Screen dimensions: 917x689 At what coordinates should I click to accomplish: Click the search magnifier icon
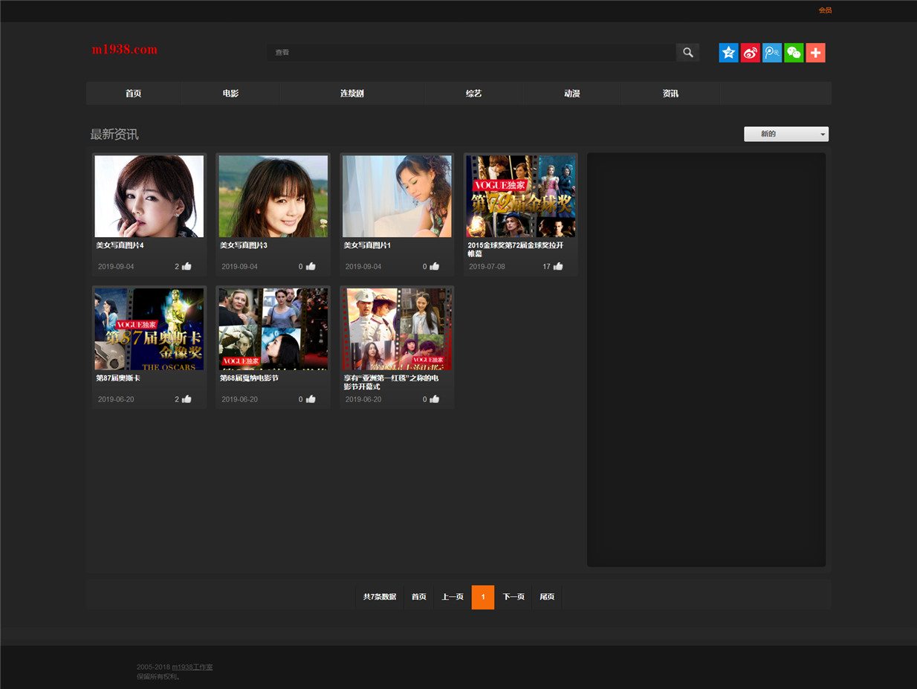tap(687, 53)
